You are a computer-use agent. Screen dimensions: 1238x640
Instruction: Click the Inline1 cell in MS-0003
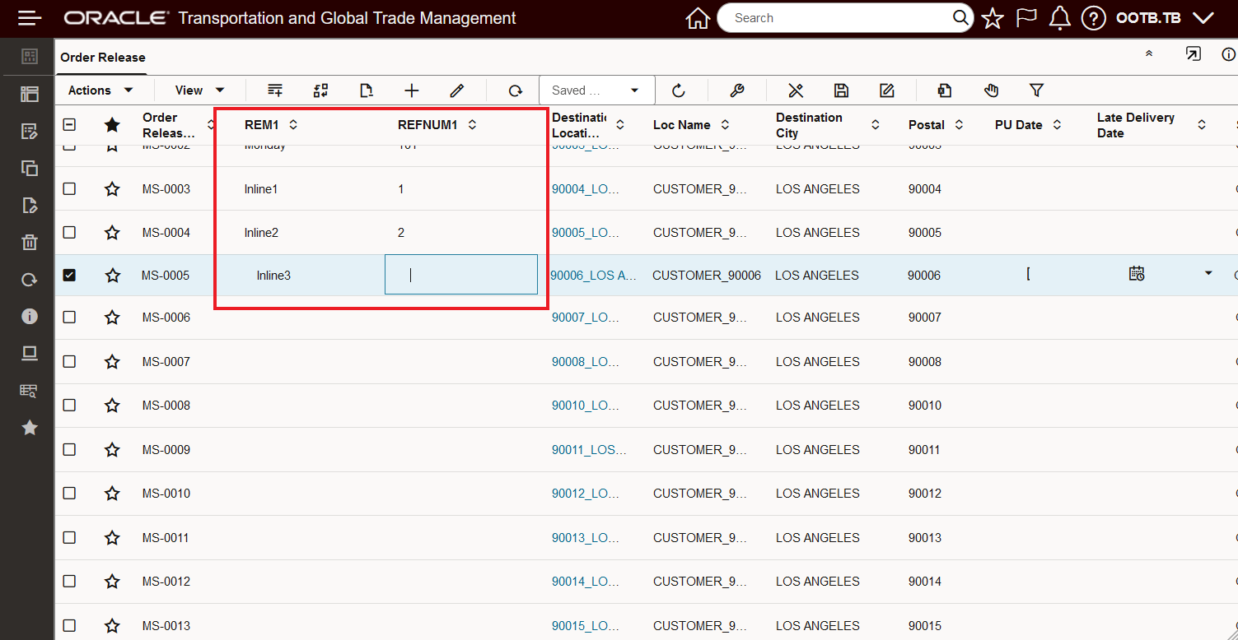(x=261, y=189)
